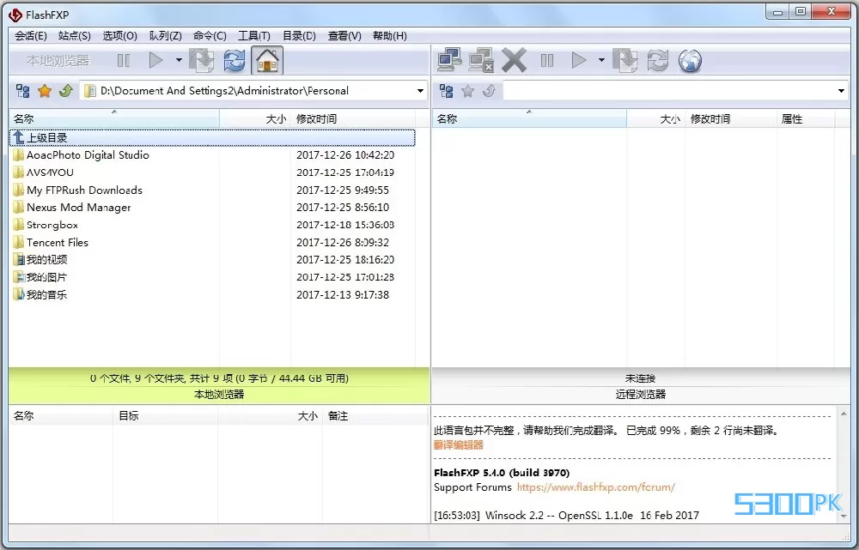Viewport: 859px width, 550px height.
Task: Go up a level with green local arrow
Action: tap(66, 91)
